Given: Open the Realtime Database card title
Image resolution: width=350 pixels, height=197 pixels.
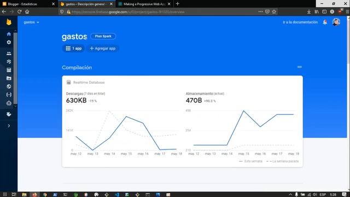Looking at the screenshot, I should point(89,83).
